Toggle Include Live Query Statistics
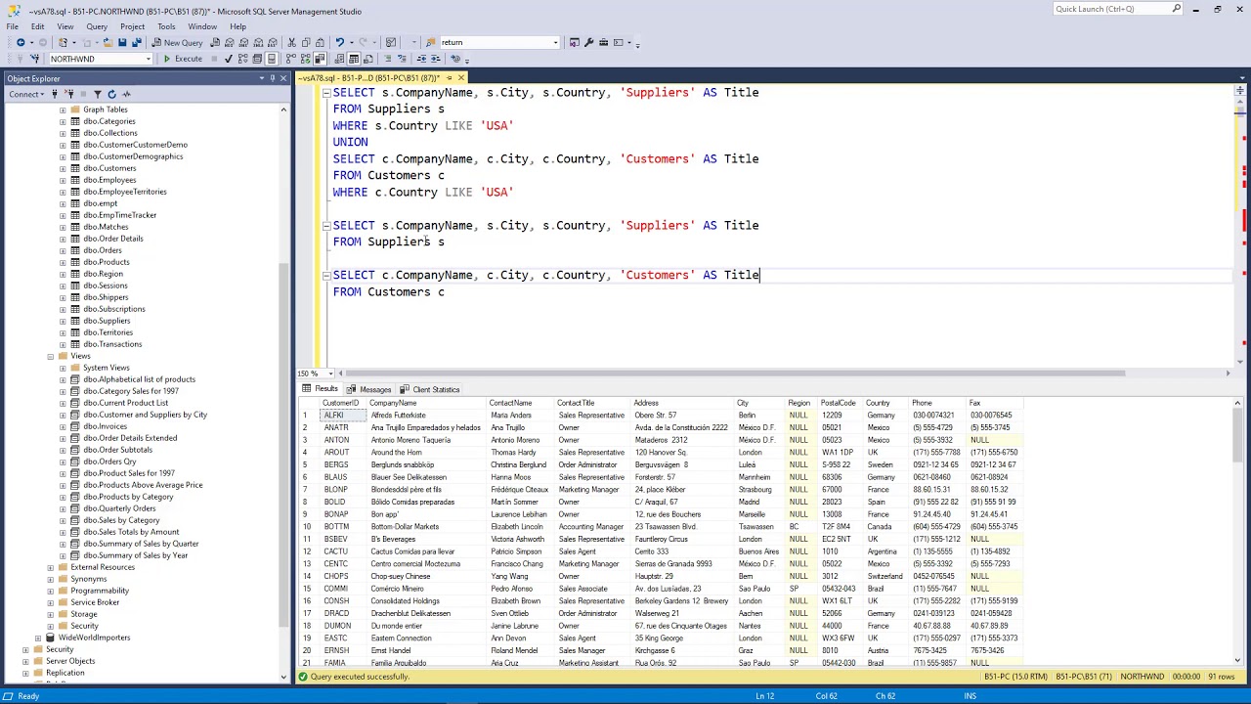This screenshot has height=704, width=1251. [305, 59]
